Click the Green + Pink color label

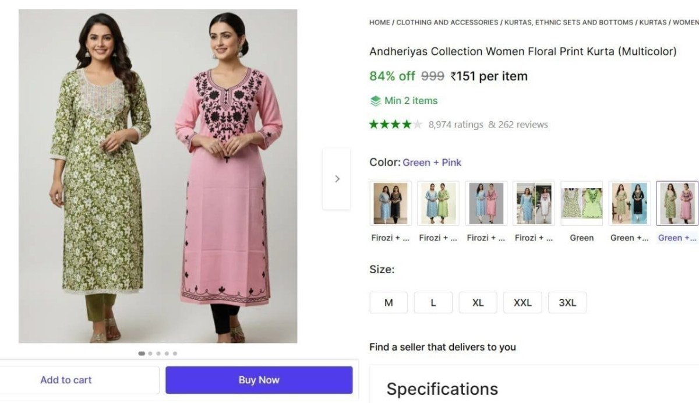point(432,162)
